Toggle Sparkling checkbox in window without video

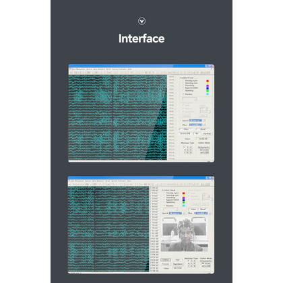coord(183,90)
